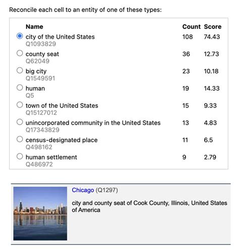Click the Chicago description text
Screen dimensions: 239x250
(x=149, y=207)
